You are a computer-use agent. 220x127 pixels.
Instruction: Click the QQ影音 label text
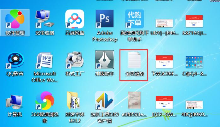pos(15,74)
